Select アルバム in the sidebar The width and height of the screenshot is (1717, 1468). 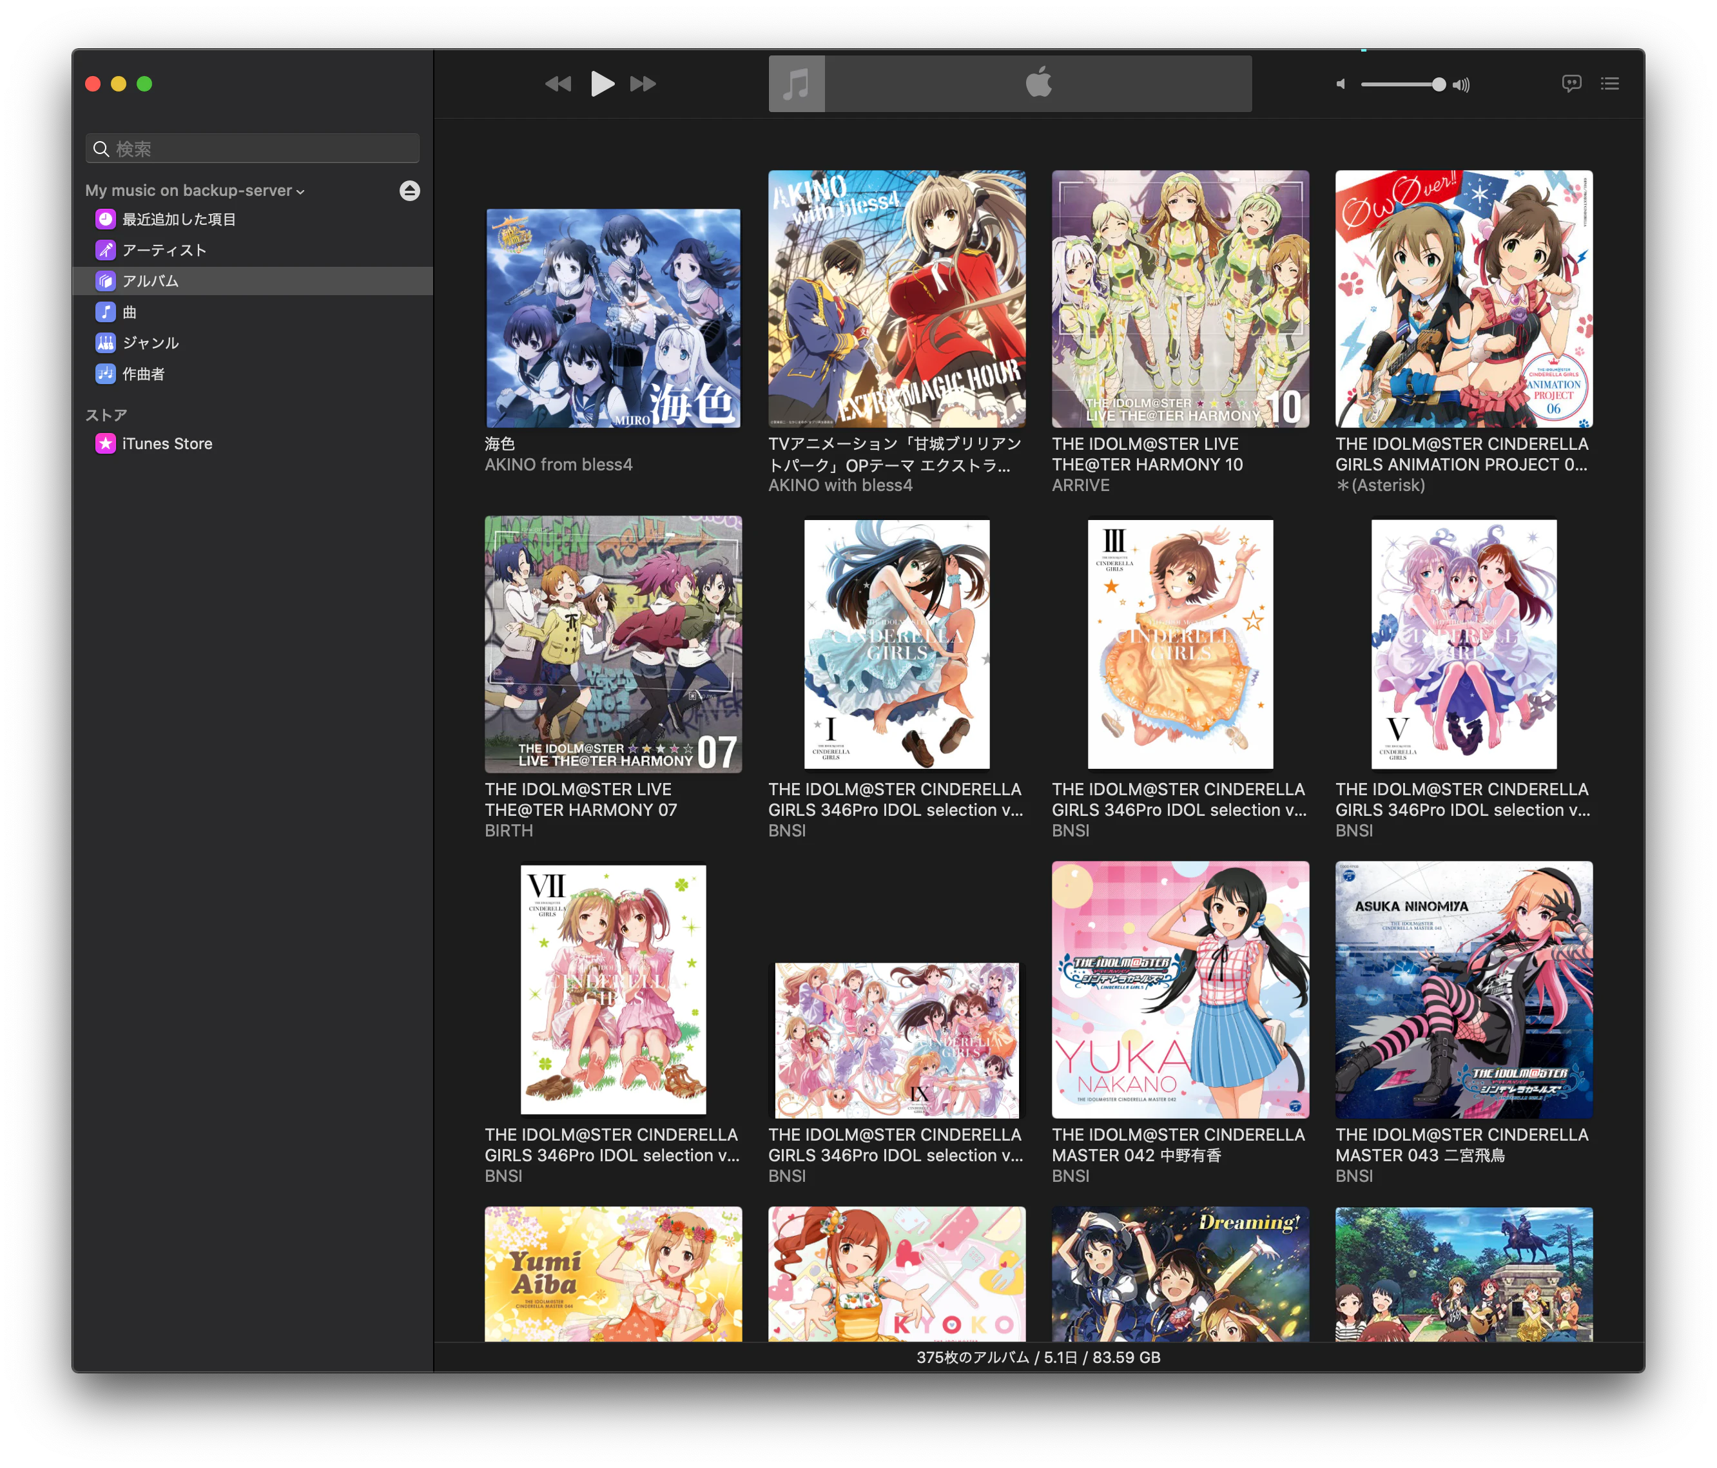tap(253, 281)
